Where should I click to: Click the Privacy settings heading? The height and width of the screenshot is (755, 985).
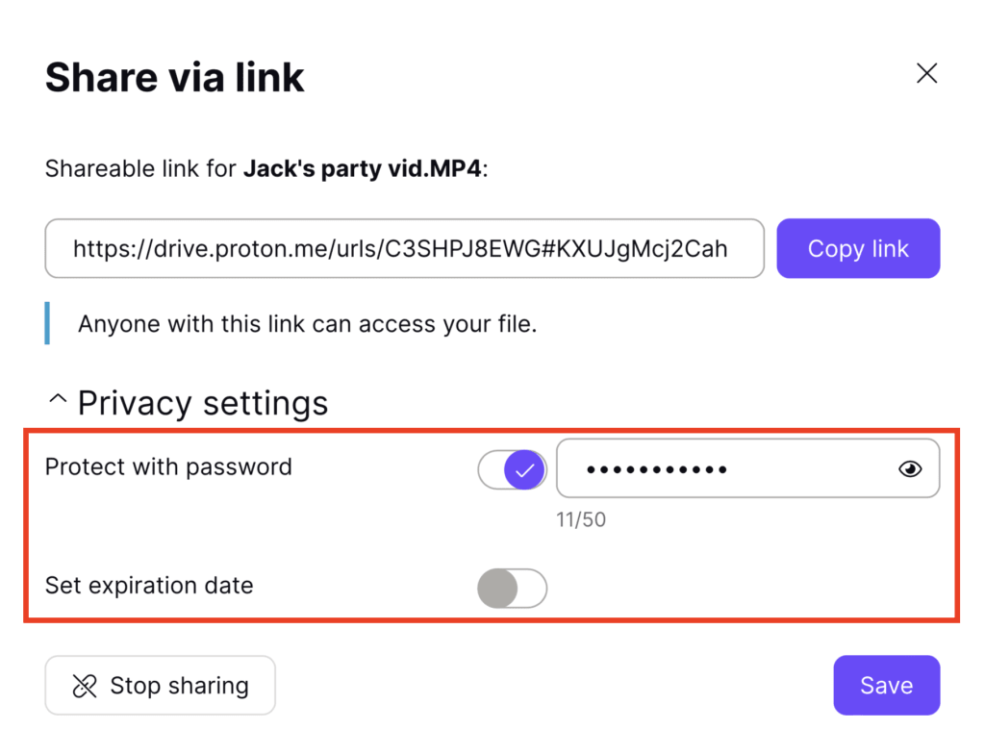[x=203, y=403]
